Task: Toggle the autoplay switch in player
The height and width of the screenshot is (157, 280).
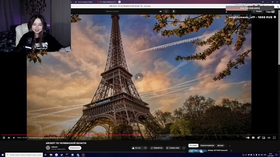Action: click(248, 138)
